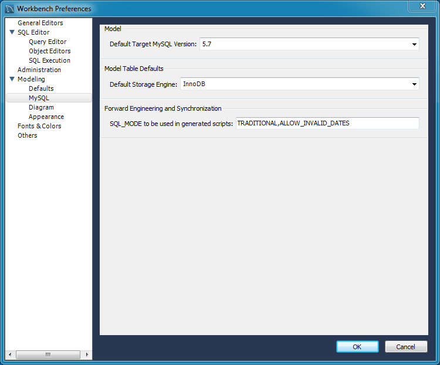This screenshot has width=440, height=365.
Task: Click sidebar scrollbar right arrow
Action: point(87,354)
